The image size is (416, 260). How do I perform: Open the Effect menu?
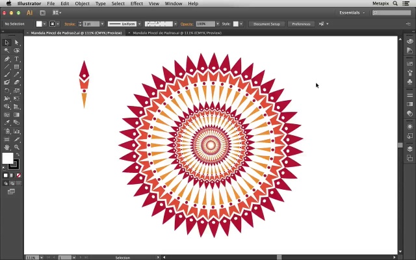point(136,3)
